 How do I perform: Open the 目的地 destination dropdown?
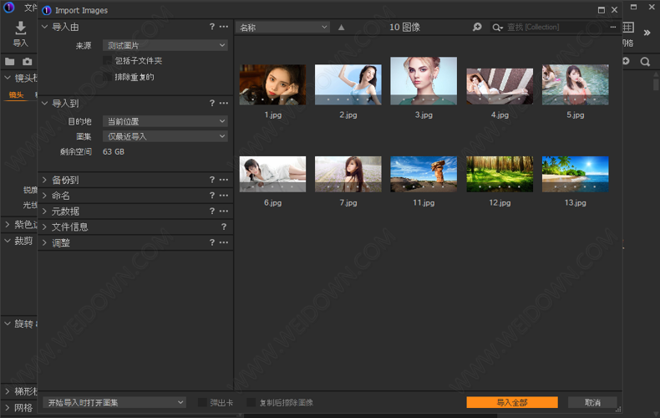(x=165, y=121)
